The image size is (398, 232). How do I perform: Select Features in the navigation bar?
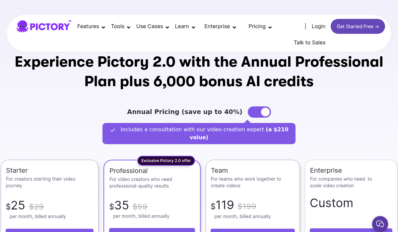point(88,27)
